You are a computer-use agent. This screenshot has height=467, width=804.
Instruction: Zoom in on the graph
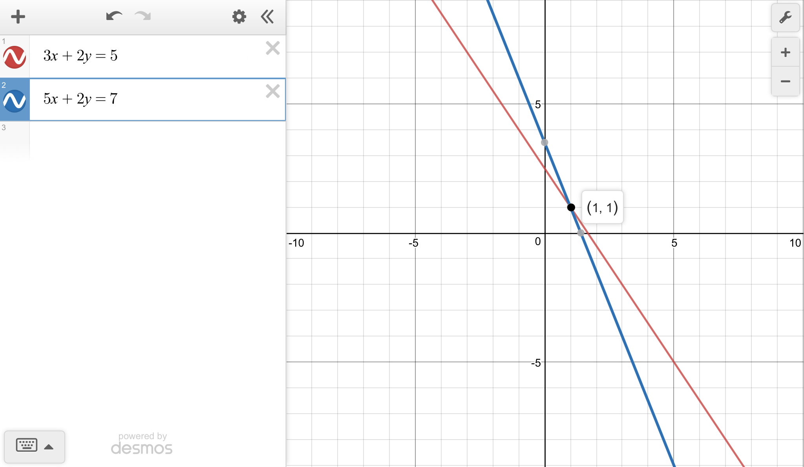785,53
